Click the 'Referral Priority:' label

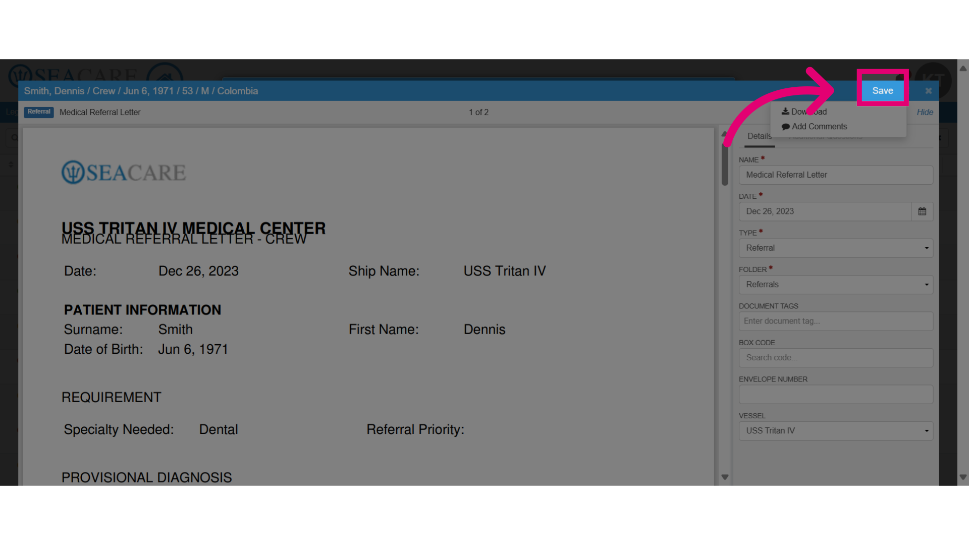(415, 429)
